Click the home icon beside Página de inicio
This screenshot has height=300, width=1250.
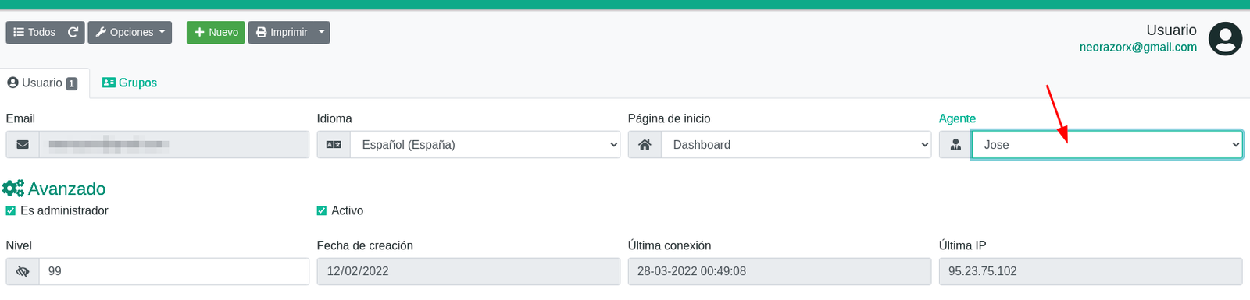click(645, 144)
